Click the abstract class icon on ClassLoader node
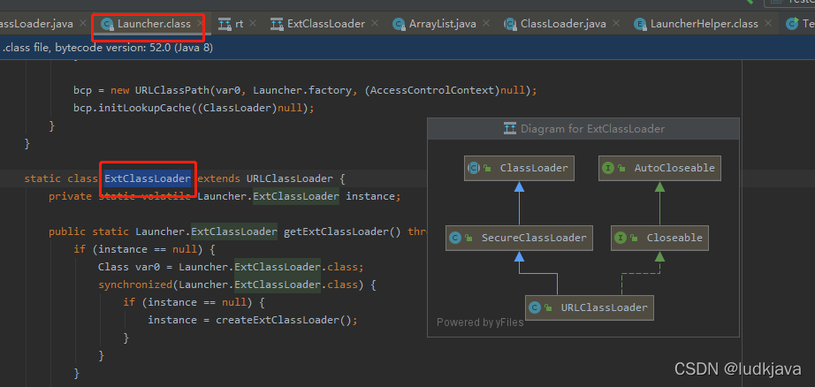The height and width of the screenshot is (387, 815). [x=474, y=168]
